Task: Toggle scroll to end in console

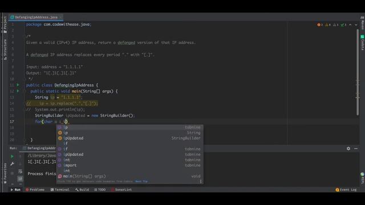Action: pos(21,178)
